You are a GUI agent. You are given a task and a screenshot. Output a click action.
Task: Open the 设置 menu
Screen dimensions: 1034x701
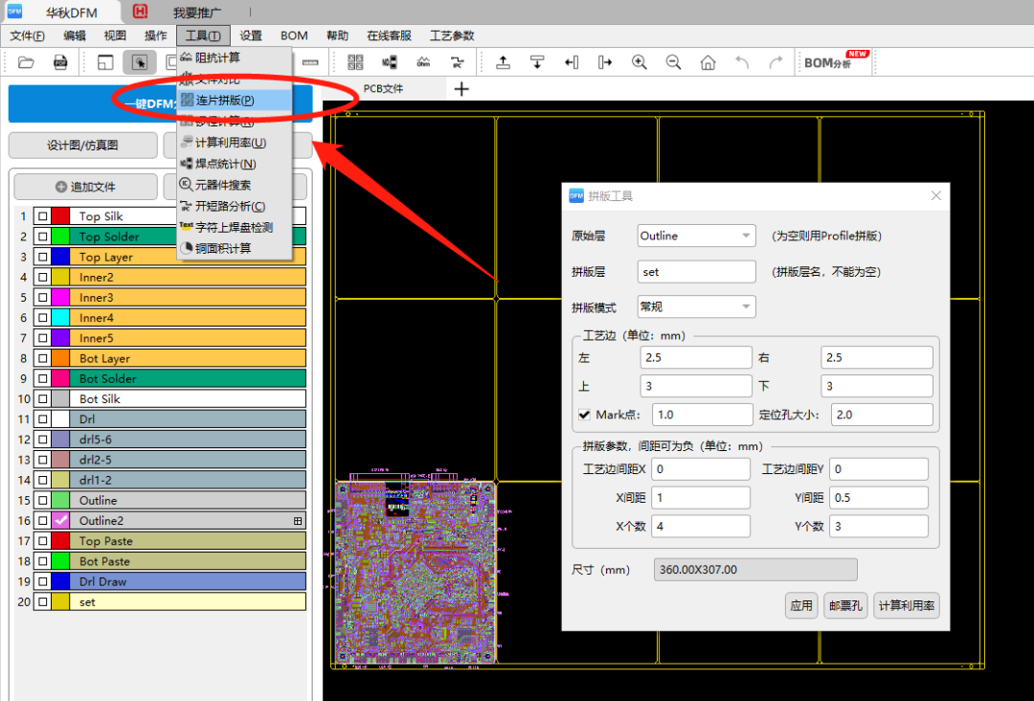[251, 35]
